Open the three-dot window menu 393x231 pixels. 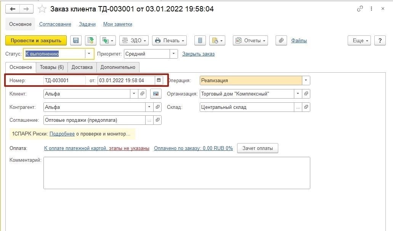coord(371,9)
